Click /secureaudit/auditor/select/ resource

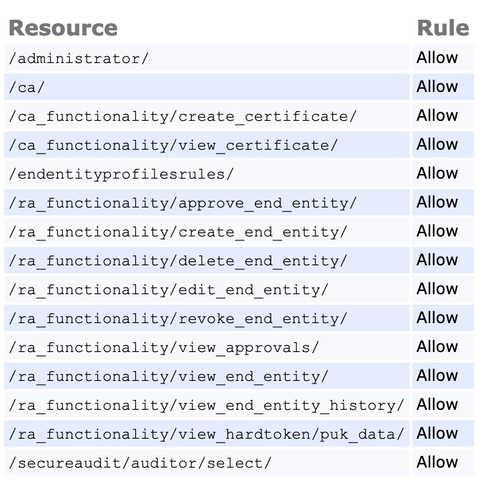click(140, 463)
